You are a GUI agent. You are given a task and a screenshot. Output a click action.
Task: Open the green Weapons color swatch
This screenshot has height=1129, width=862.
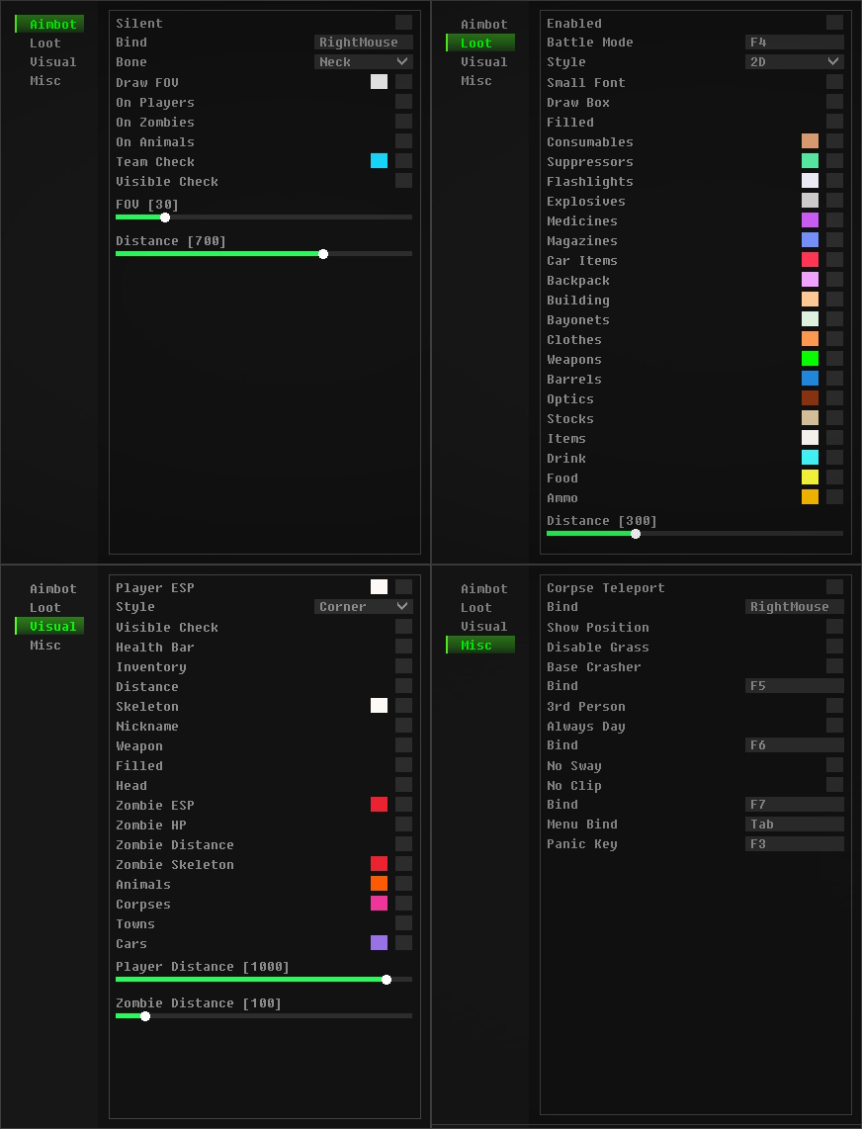810,359
